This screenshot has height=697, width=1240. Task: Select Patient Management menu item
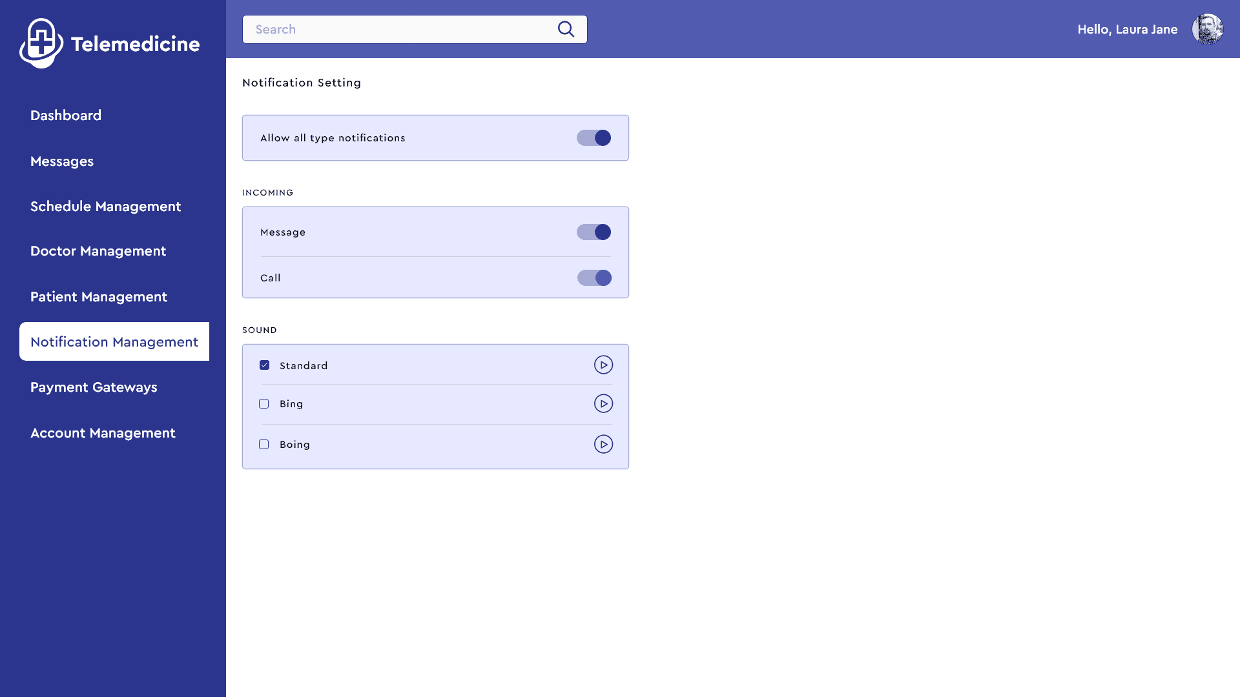pos(99,297)
